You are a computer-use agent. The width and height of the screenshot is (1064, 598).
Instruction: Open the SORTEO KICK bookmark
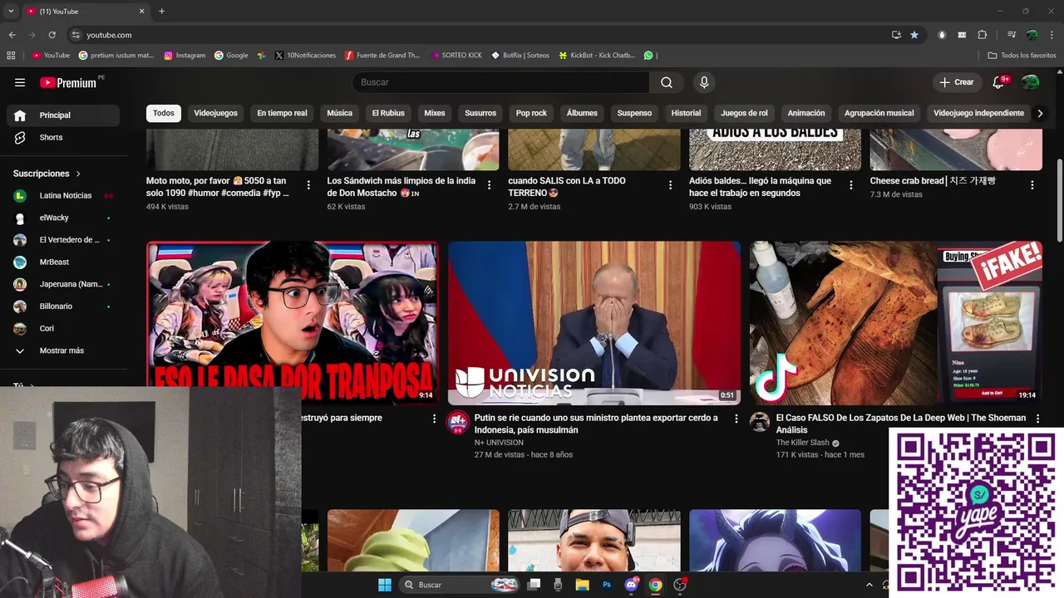[x=456, y=56]
